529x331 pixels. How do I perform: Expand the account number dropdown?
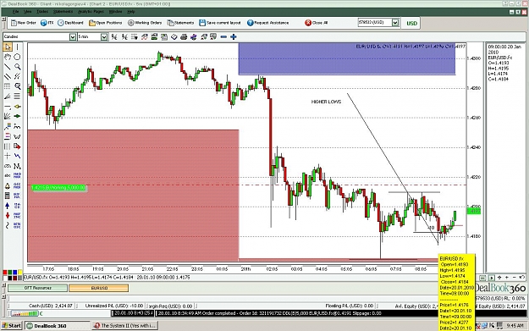pyautogui.click(x=395, y=23)
